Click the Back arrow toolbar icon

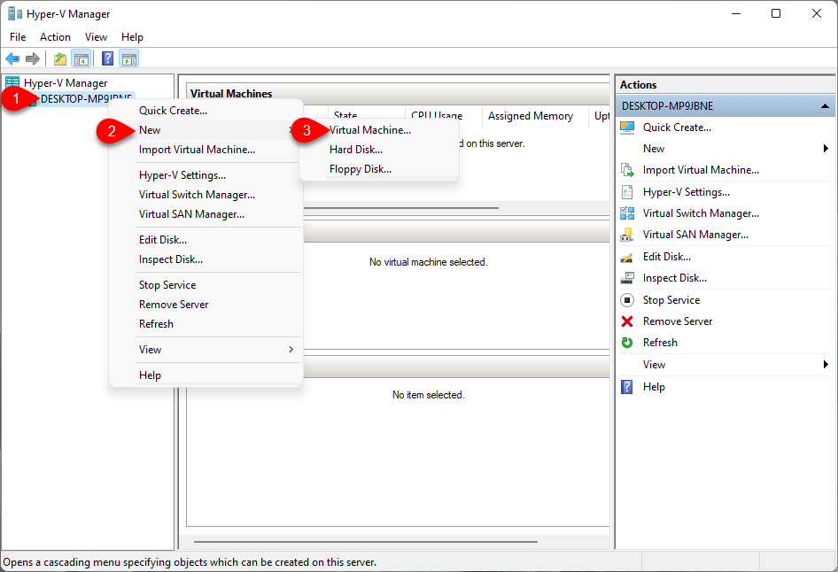12,58
